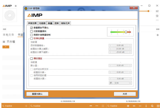Switch to the 声音效果 tab
The height and width of the screenshot is (108, 160).
(32, 23)
